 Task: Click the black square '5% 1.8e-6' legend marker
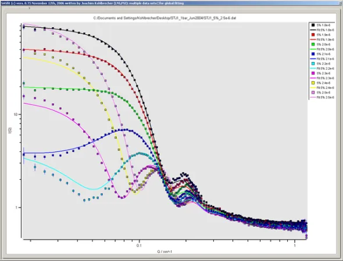coord(313,25)
